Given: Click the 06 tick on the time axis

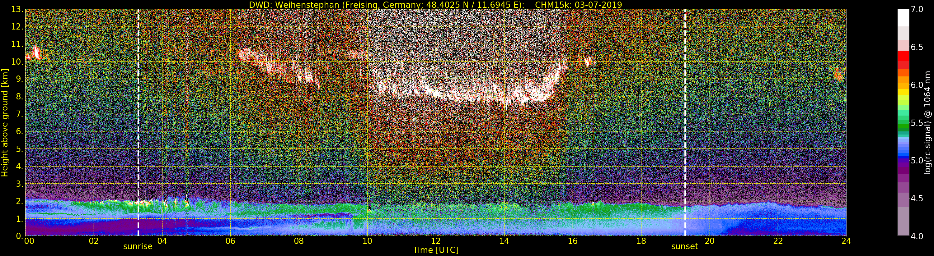Looking at the screenshot, I should pyautogui.click(x=230, y=241).
